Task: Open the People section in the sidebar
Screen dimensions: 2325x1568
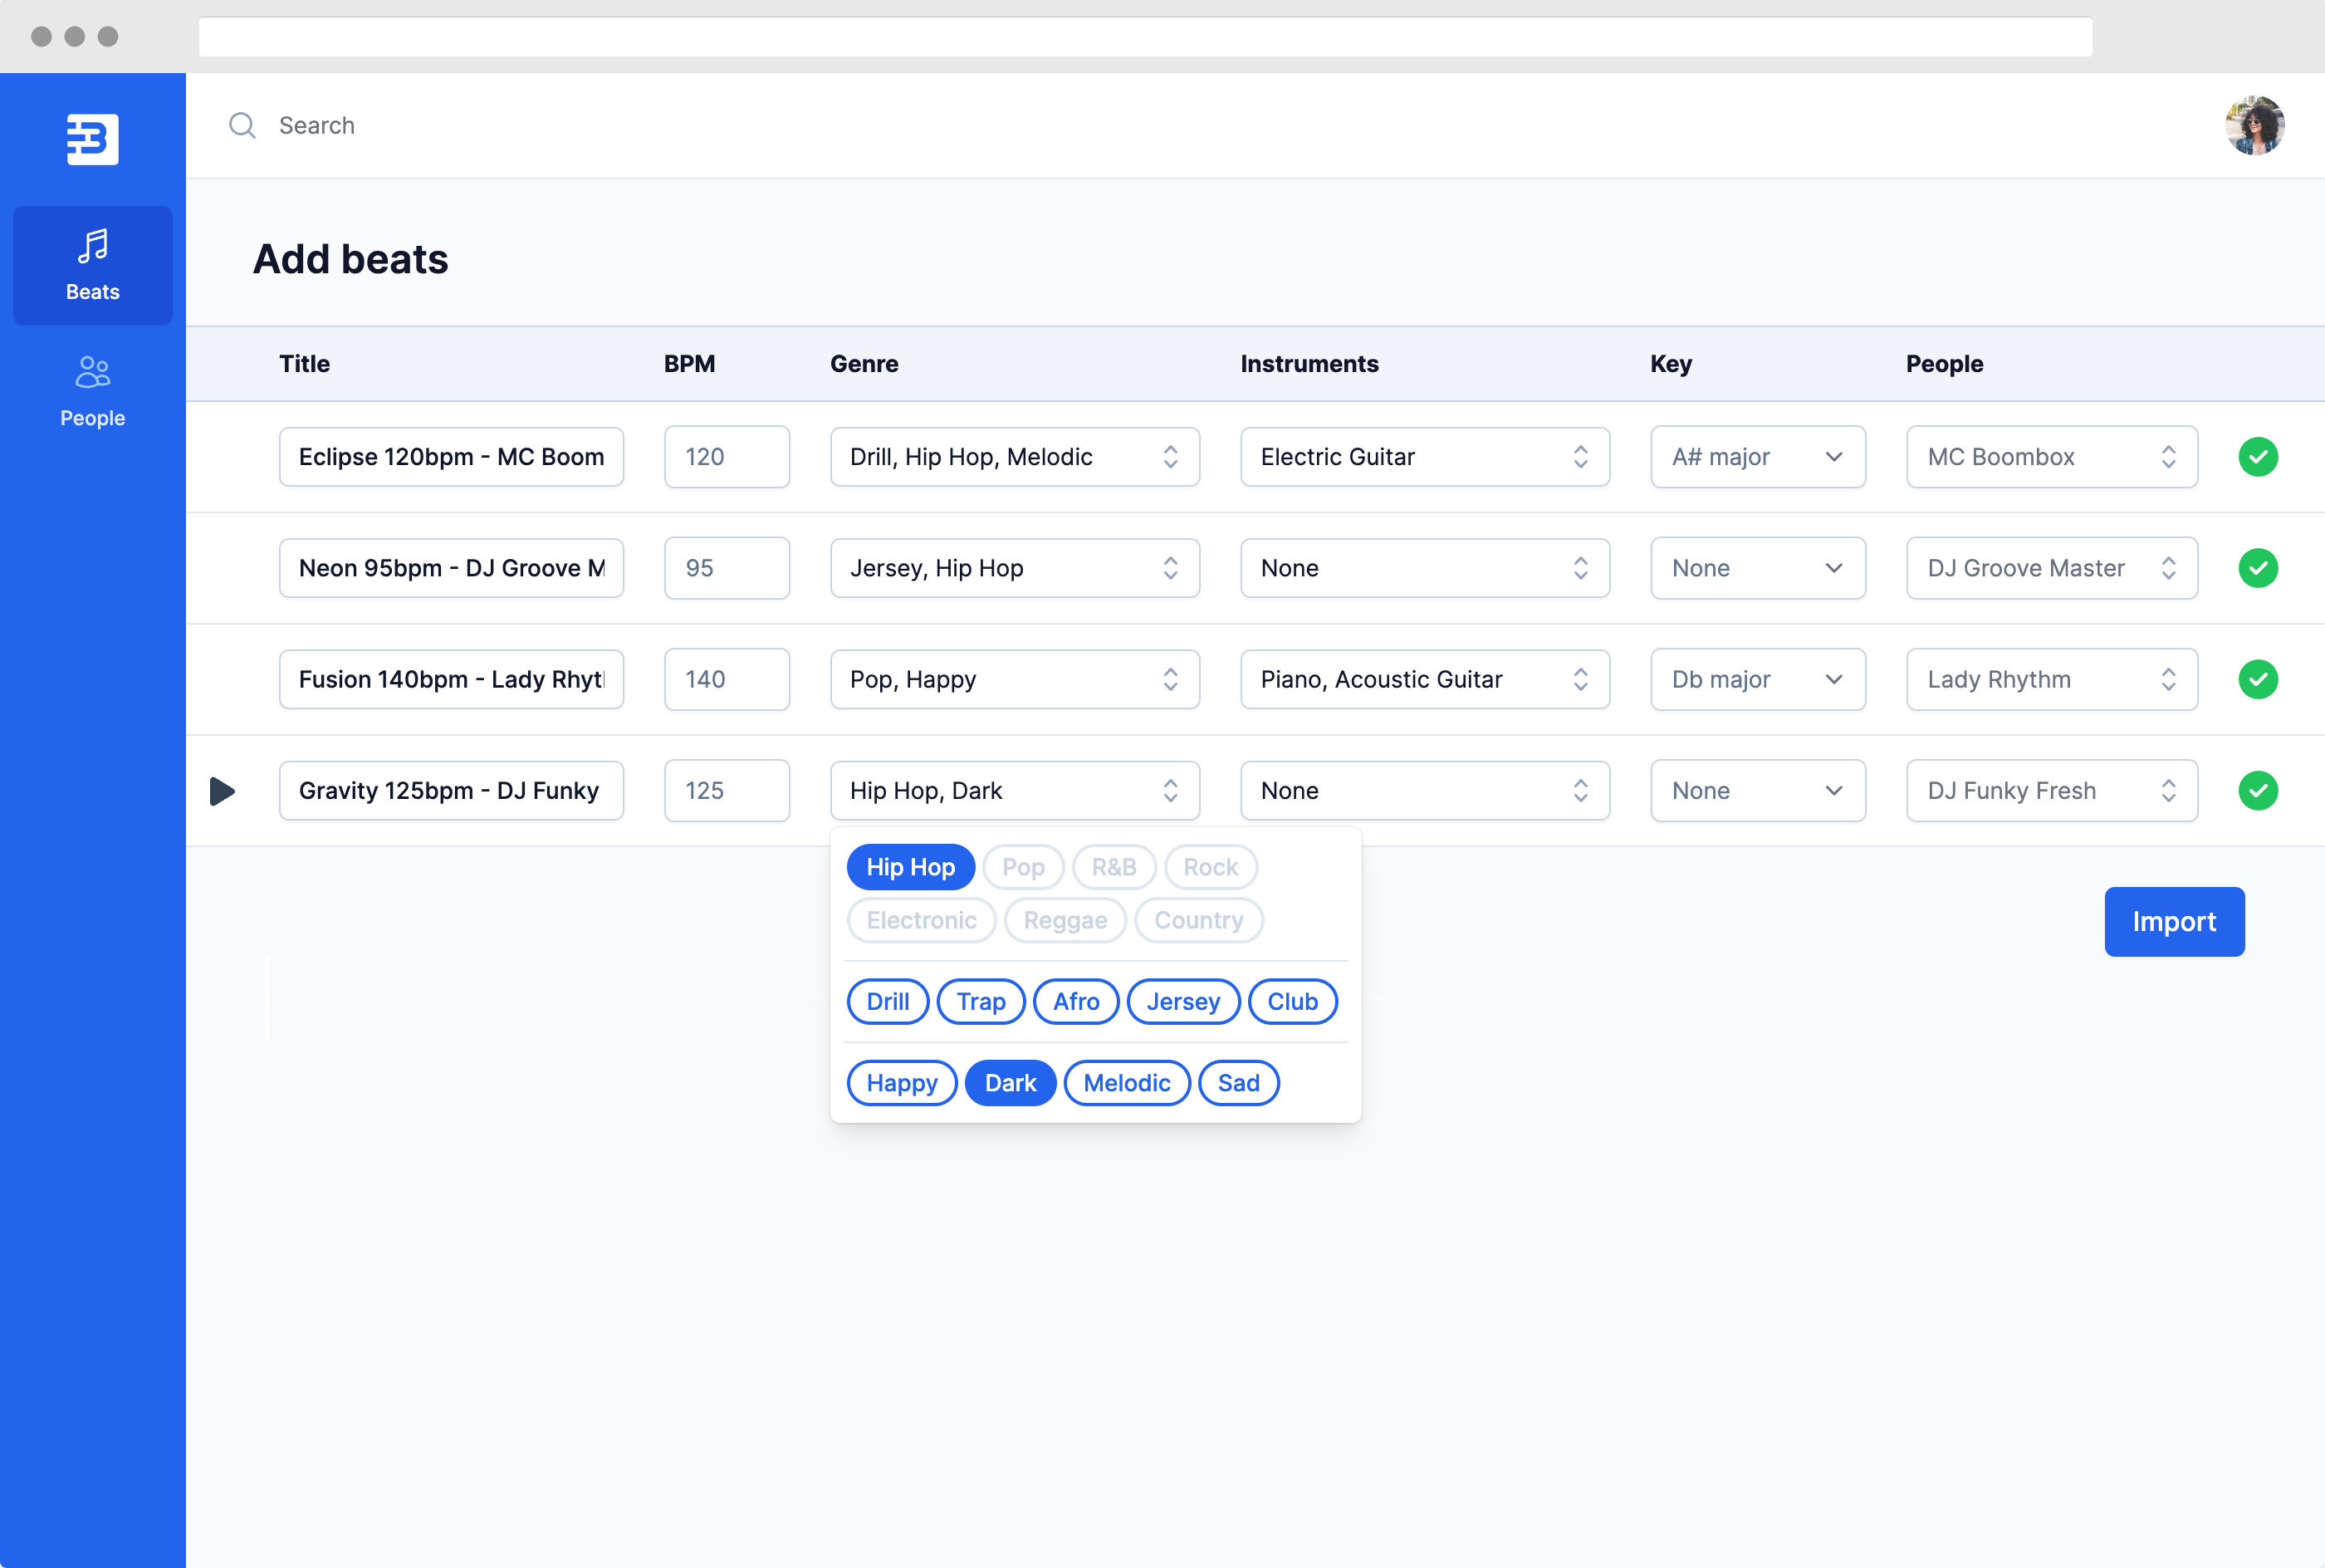Action: pyautogui.click(x=92, y=391)
